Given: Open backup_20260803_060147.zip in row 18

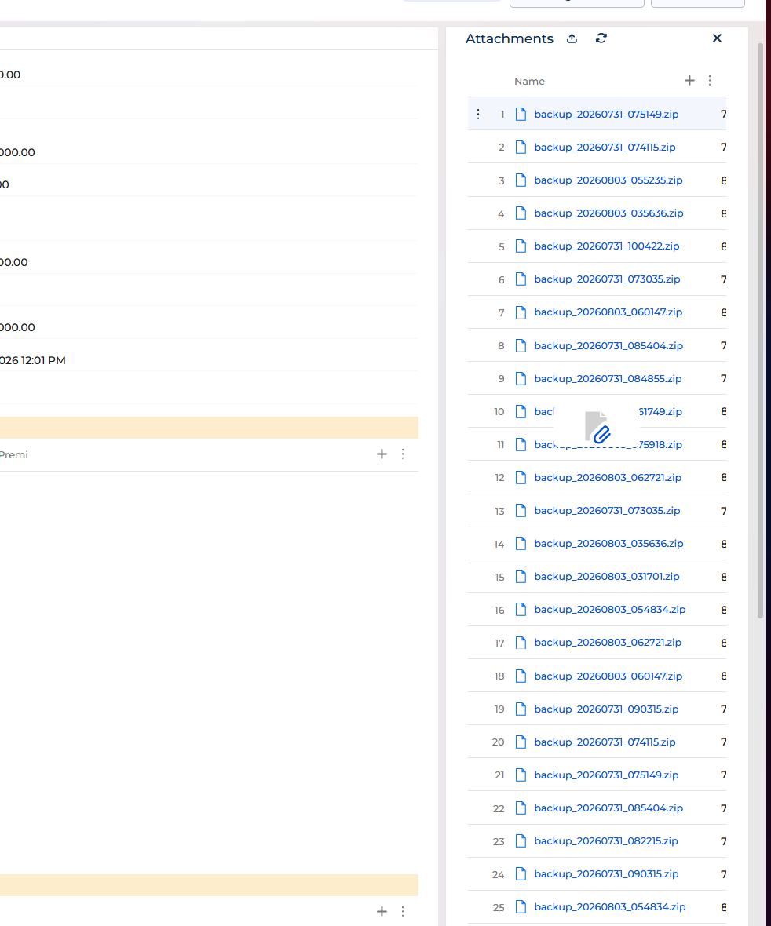Looking at the screenshot, I should (608, 676).
